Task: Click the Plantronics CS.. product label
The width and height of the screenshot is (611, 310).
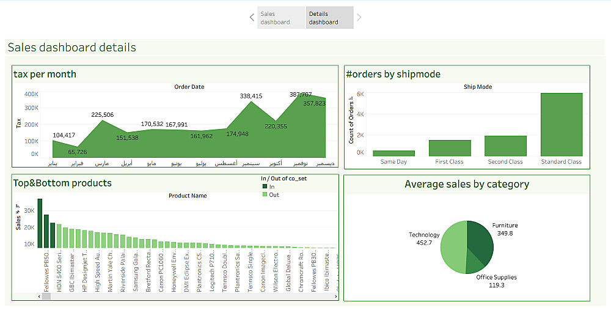Action: coord(199,272)
